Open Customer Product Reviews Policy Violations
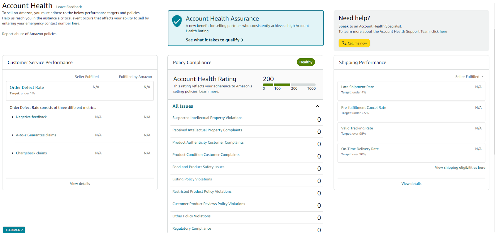The width and height of the screenshot is (495, 233). 209,204
